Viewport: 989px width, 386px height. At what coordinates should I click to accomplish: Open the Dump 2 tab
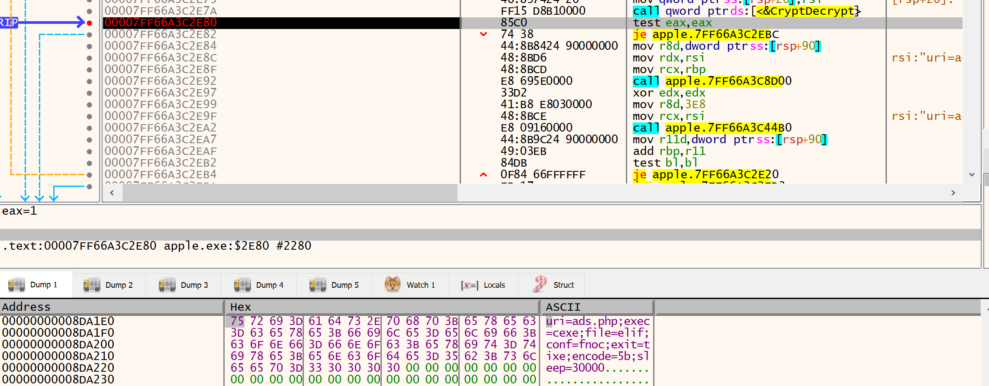[109, 285]
